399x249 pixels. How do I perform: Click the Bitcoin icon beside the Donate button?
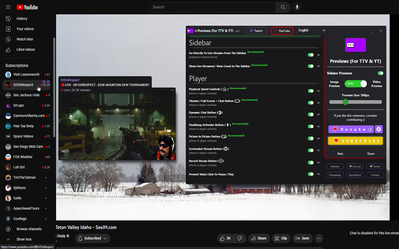coord(378,129)
